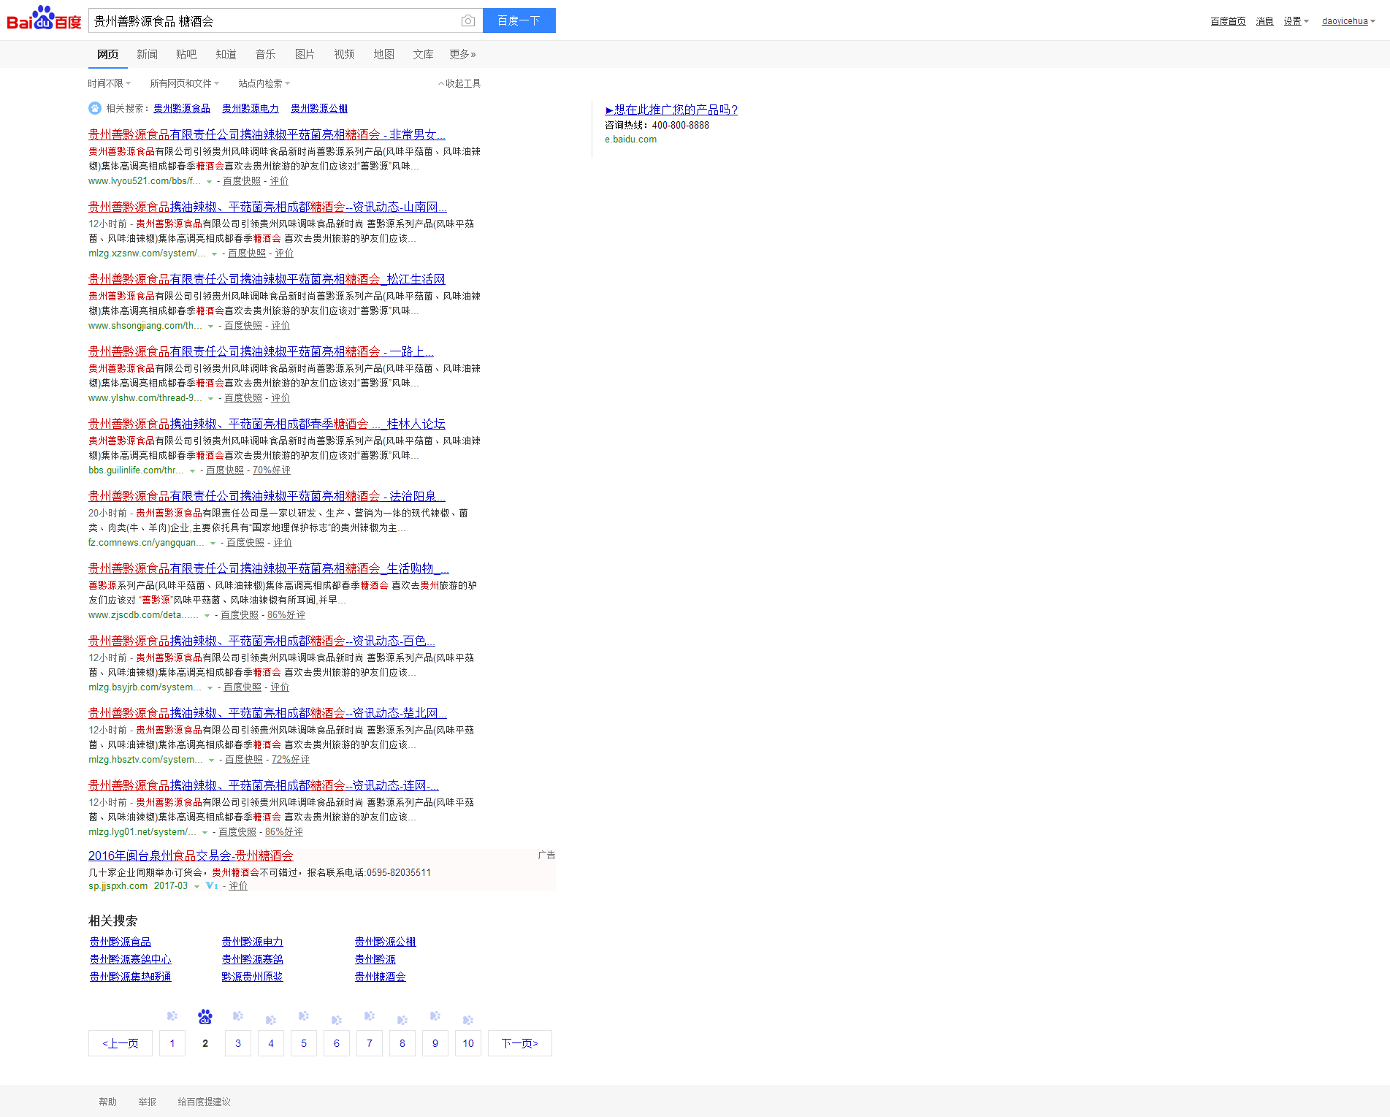Image resolution: width=1390 pixels, height=1117 pixels.
Task: Click the 举报 footer link
Action: pos(147,1102)
